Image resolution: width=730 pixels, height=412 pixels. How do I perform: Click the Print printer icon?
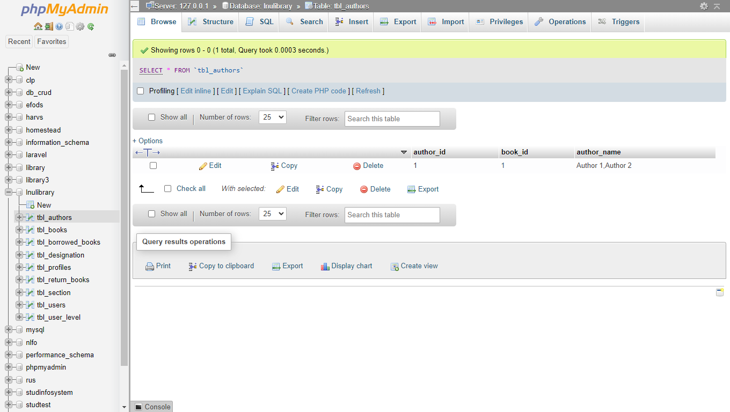click(x=150, y=267)
